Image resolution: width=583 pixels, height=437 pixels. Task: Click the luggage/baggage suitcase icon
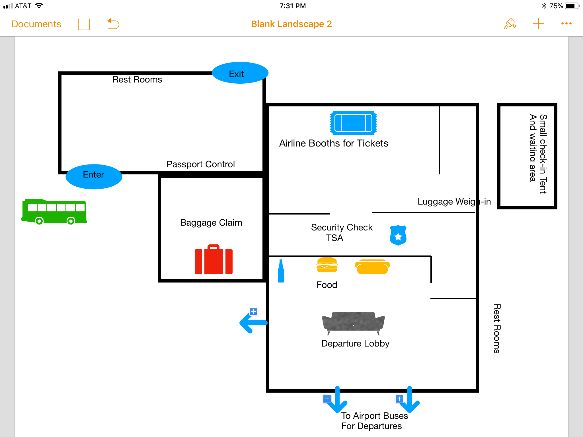(x=212, y=258)
